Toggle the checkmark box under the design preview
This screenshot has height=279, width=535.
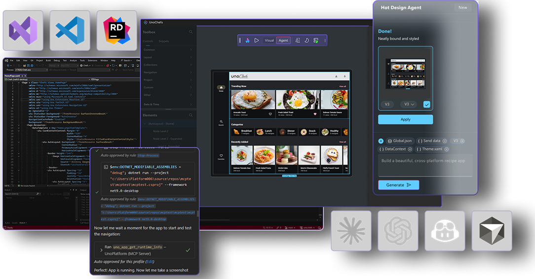[x=426, y=105]
